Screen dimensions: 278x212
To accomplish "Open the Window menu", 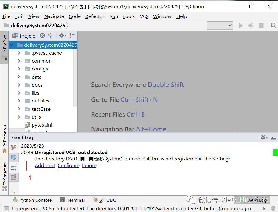I will [162, 16].
